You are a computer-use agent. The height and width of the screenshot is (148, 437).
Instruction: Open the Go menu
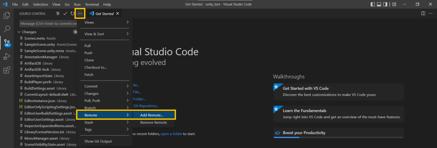(x=67, y=4)
